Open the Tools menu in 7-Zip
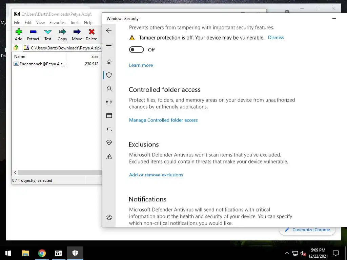The height and width of the screenshot is (260, 347). [75, 23]
